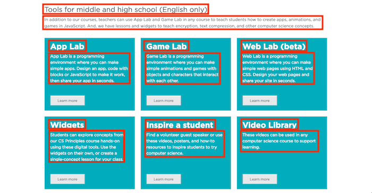Viewport: 372px width, 193px height.
Task: Open Learn more under Game Lab
Action: tap(164, 100)
